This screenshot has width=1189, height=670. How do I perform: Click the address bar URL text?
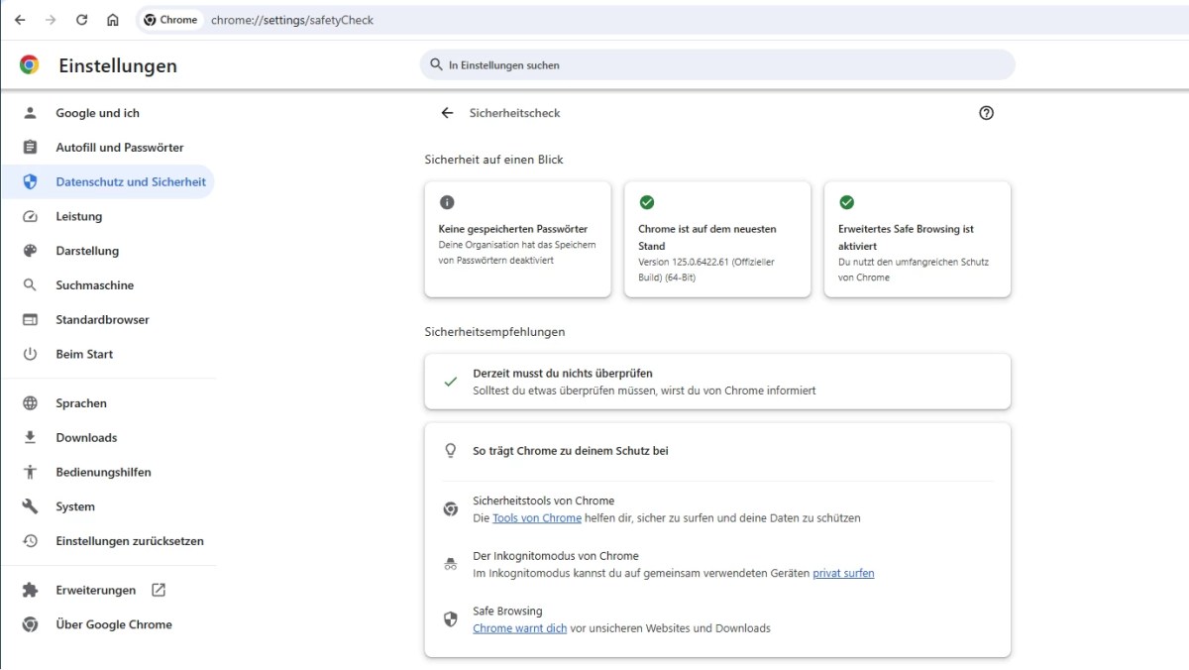[x=292, y=20]
